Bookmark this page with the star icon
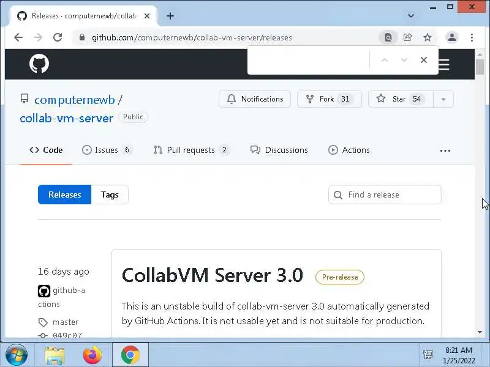490x367 pixels. [x=428, y=38]
